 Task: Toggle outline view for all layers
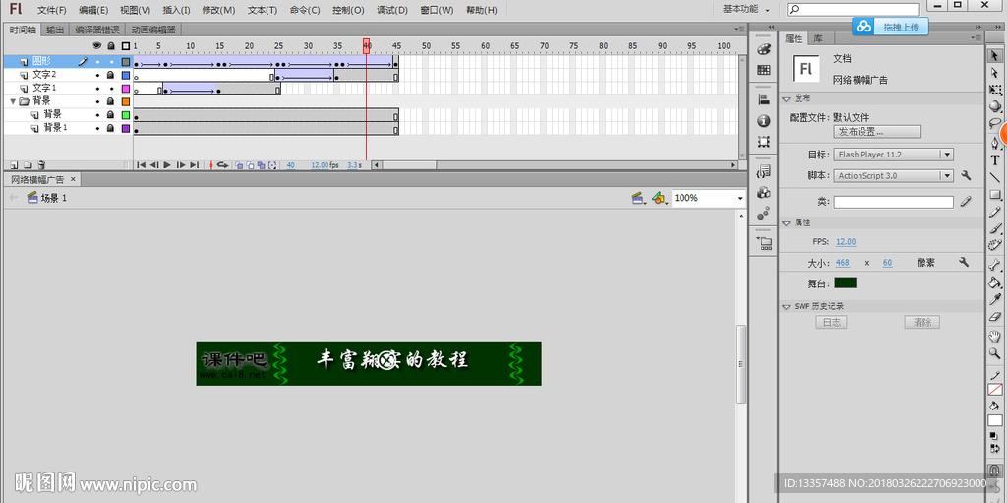coord(126,46)
